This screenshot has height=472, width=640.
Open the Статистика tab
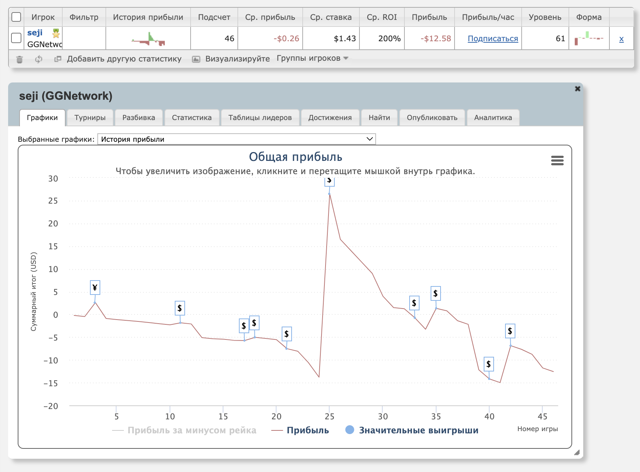[192, 117]
